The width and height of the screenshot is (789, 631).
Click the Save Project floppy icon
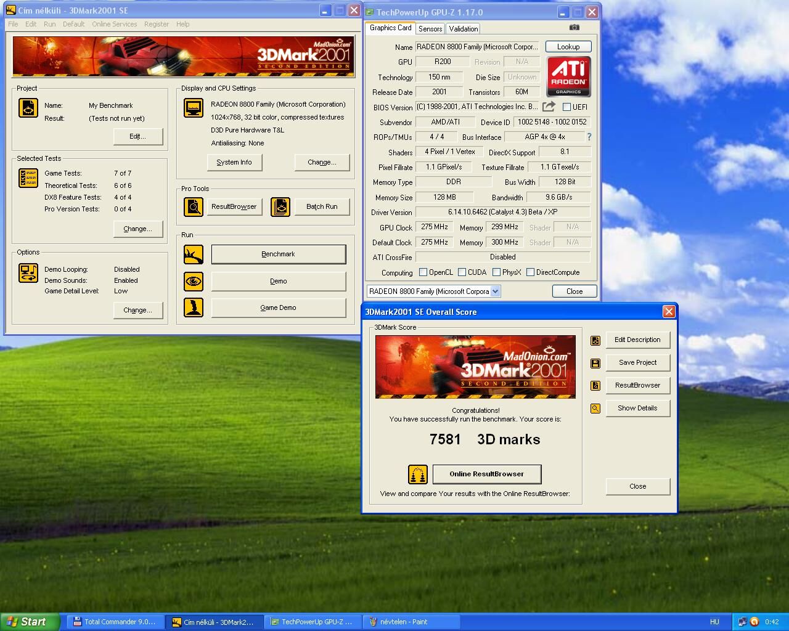[595, 363]
